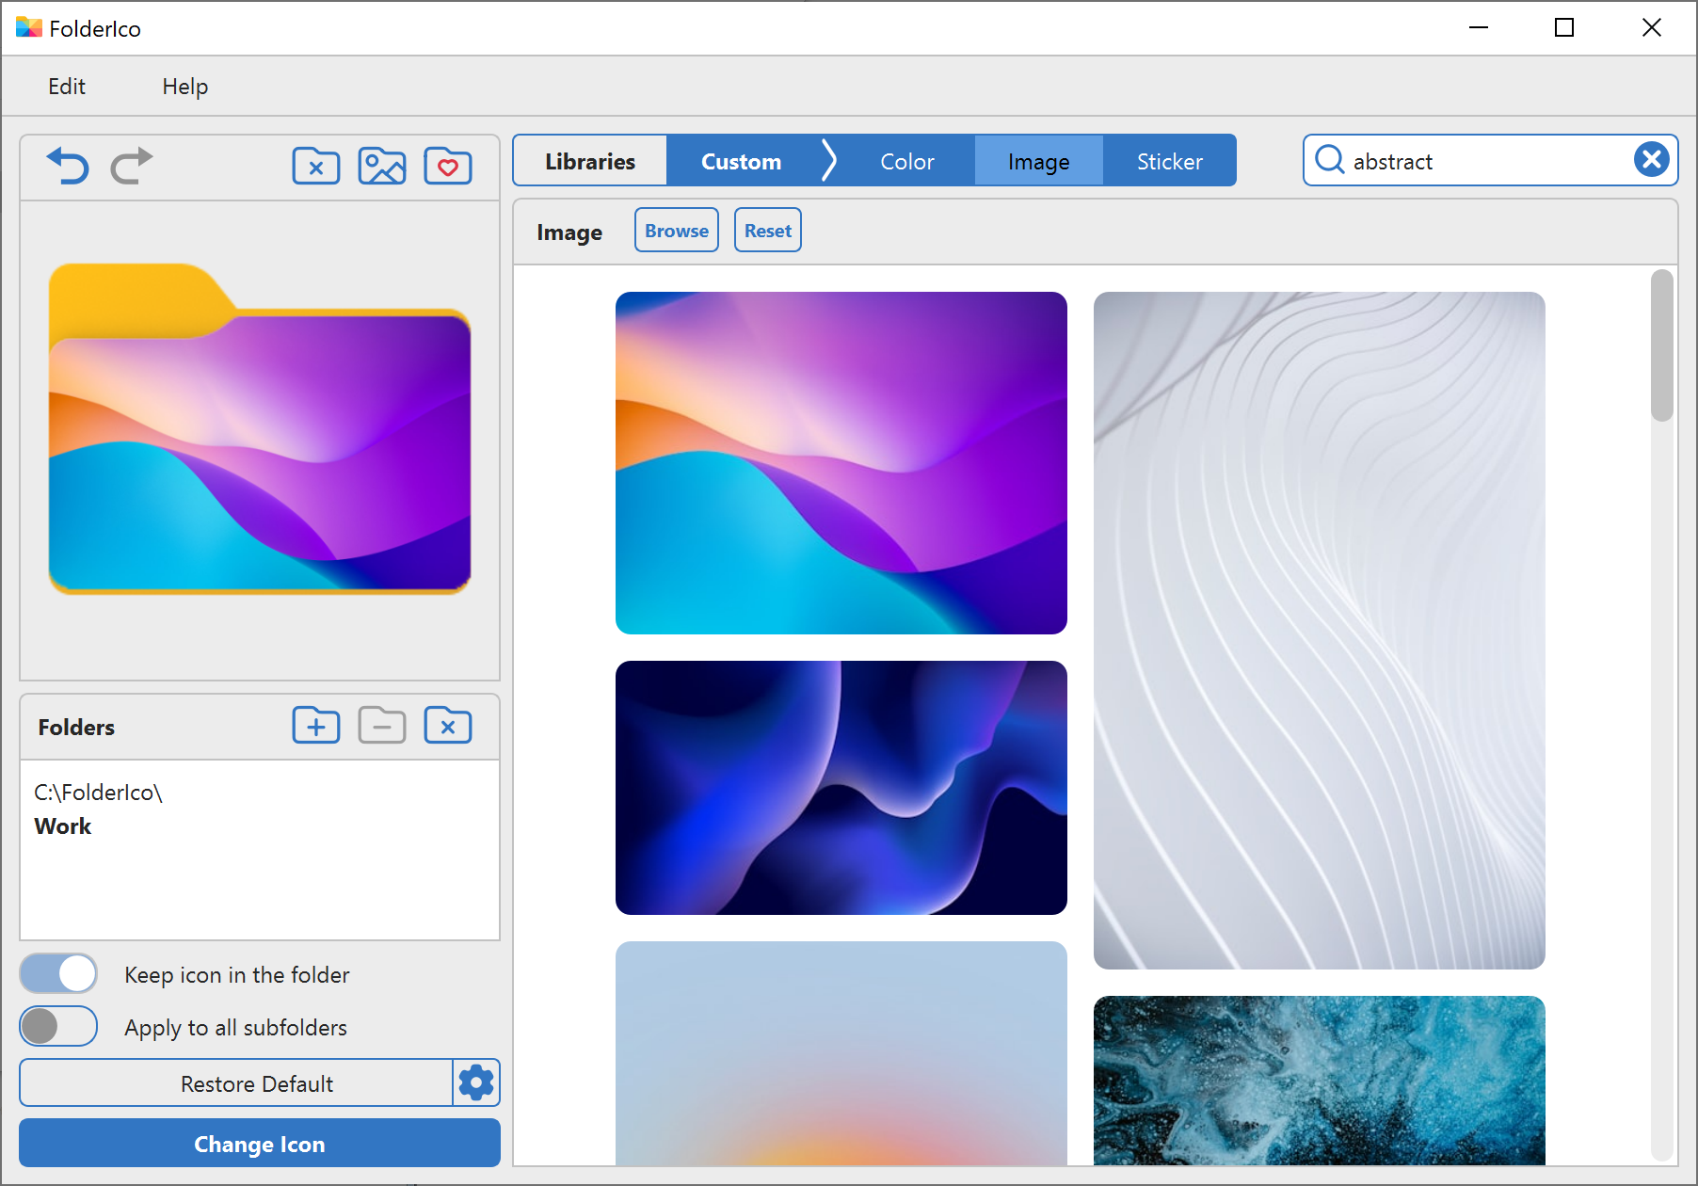Click the Change Icon button

click(x=260, y=1144)
